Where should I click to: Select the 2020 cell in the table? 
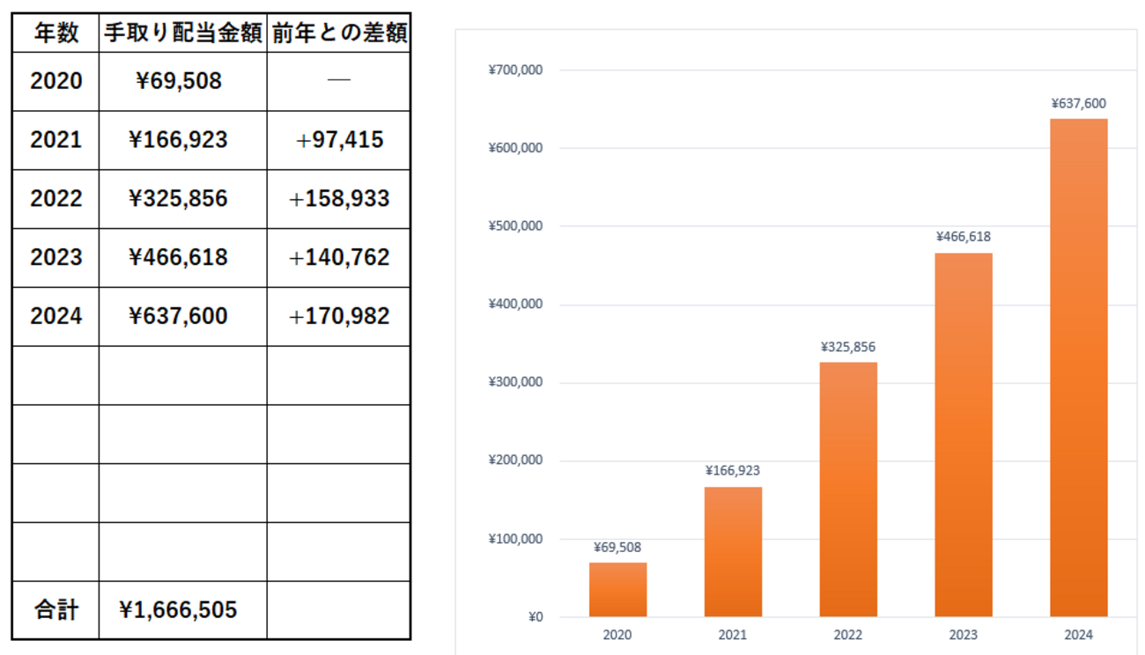pos(55,81)
